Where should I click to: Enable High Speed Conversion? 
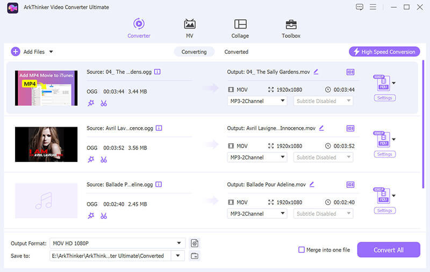(384, 52)
